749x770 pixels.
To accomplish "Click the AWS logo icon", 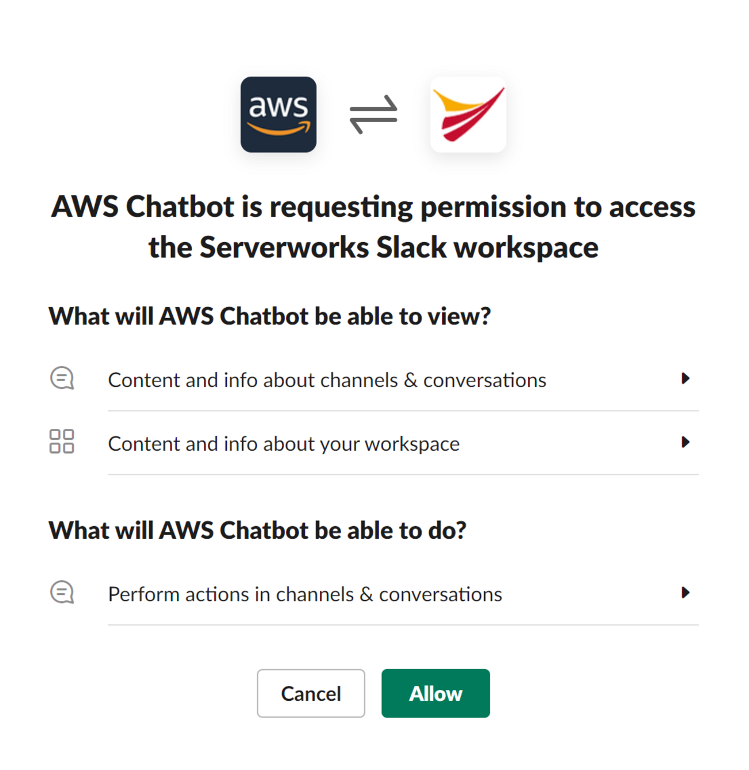I will point(278,115).
